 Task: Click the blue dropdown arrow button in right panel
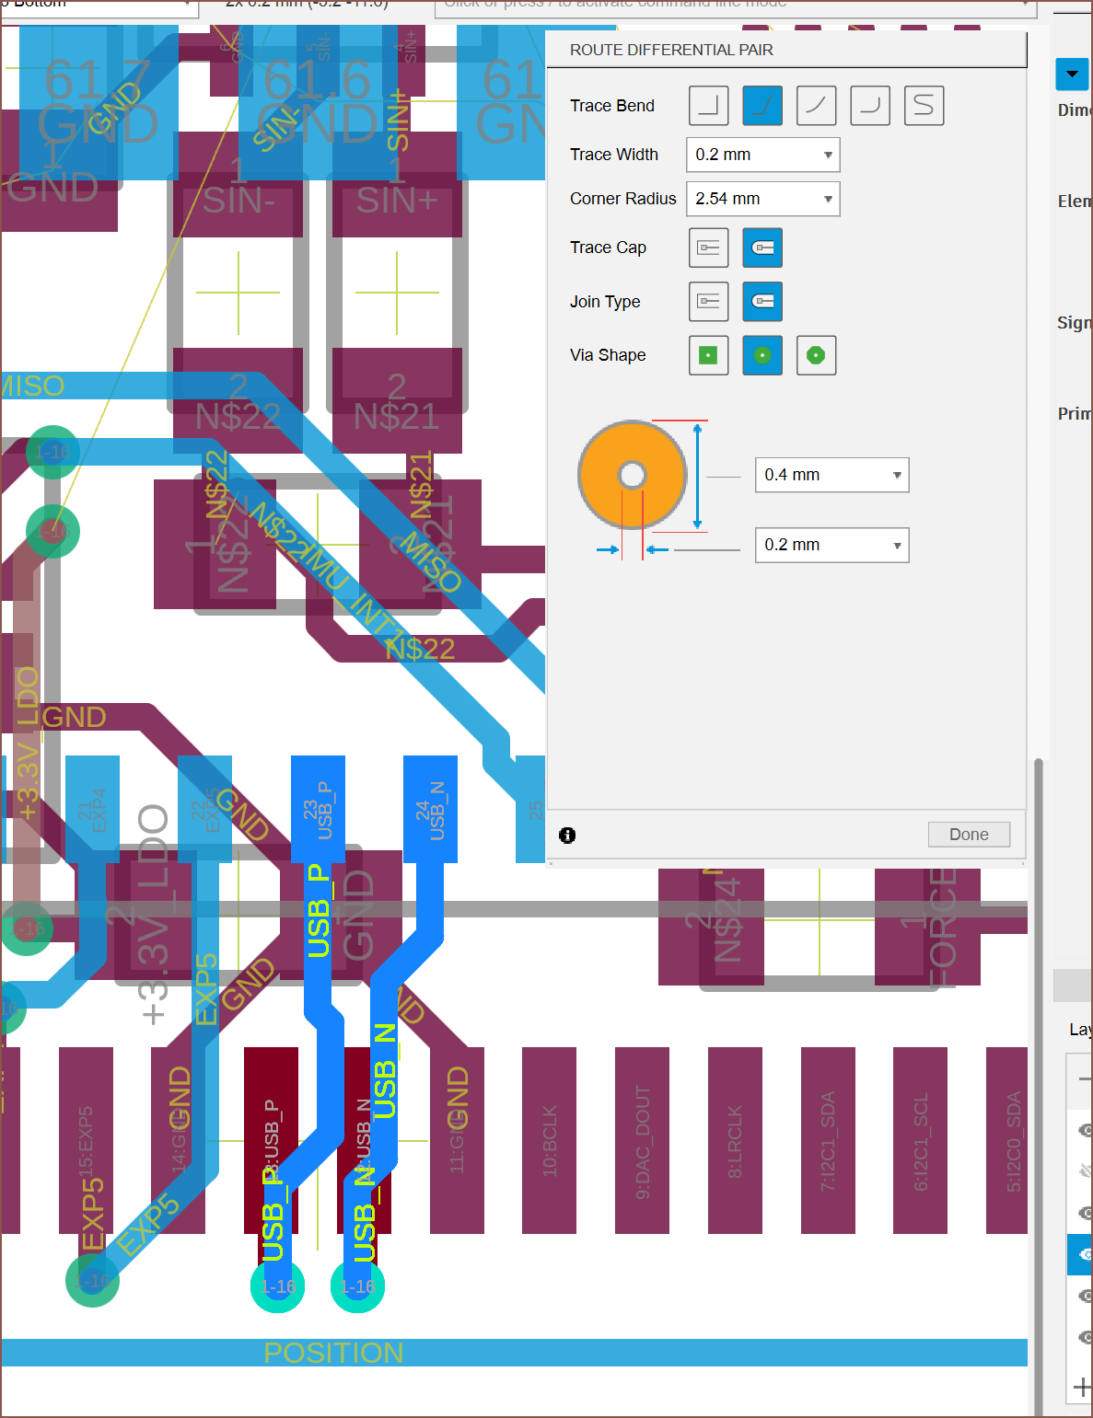pyautogui.click(x=1072, y=74)
